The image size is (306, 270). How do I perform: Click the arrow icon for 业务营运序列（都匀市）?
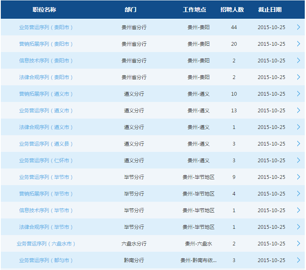298,260
